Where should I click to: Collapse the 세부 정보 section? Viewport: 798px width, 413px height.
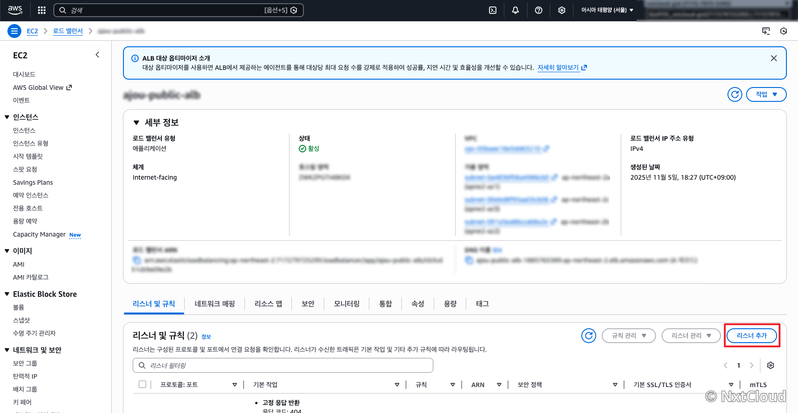[136, 123]
